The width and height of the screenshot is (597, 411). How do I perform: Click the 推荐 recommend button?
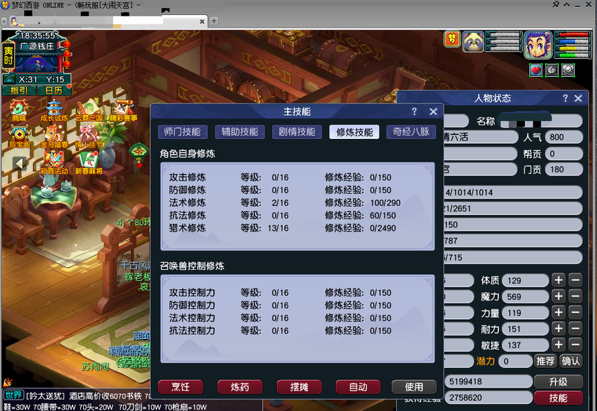[545, 361]
